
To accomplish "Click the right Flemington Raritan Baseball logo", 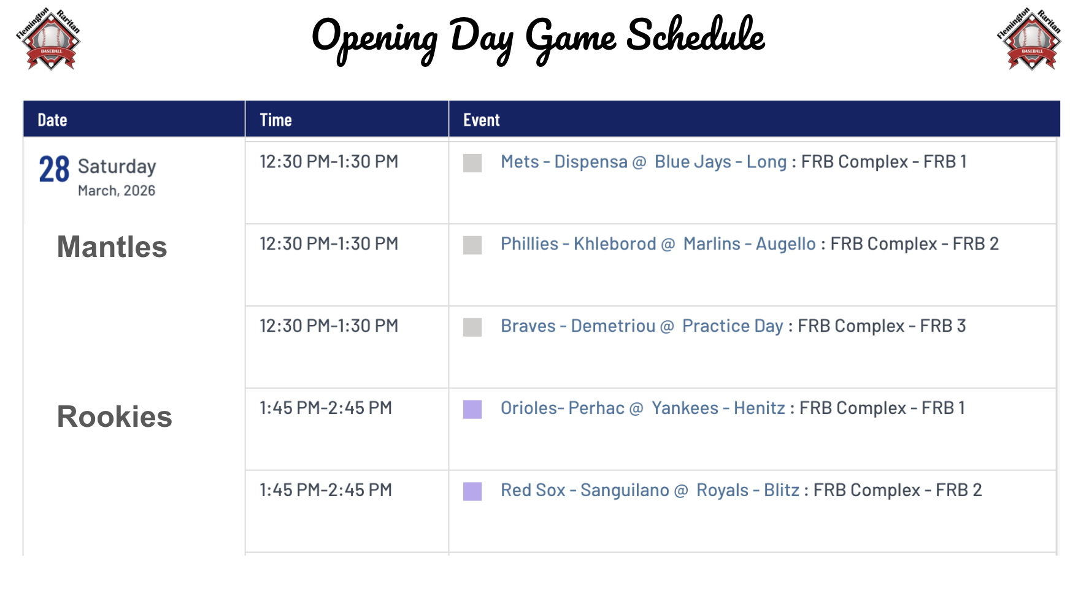I will point(1029,39).
